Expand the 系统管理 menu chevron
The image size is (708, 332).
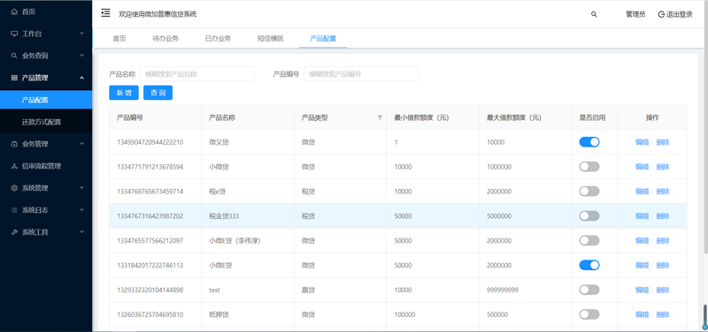click(x=81, y=188)
